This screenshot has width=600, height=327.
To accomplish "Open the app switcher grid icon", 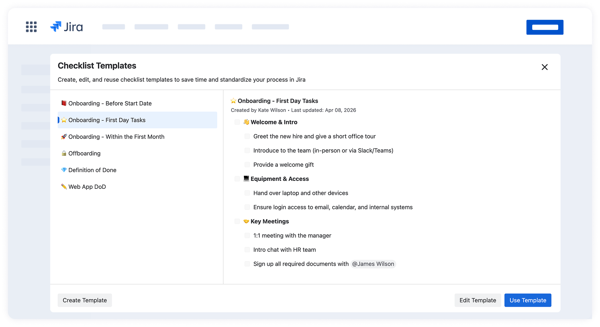I will point(31,27).
